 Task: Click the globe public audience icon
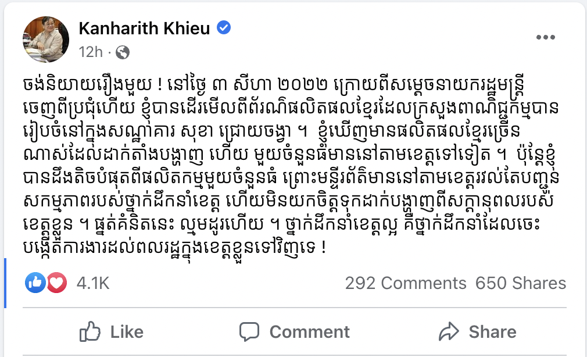tap(123, 52)
